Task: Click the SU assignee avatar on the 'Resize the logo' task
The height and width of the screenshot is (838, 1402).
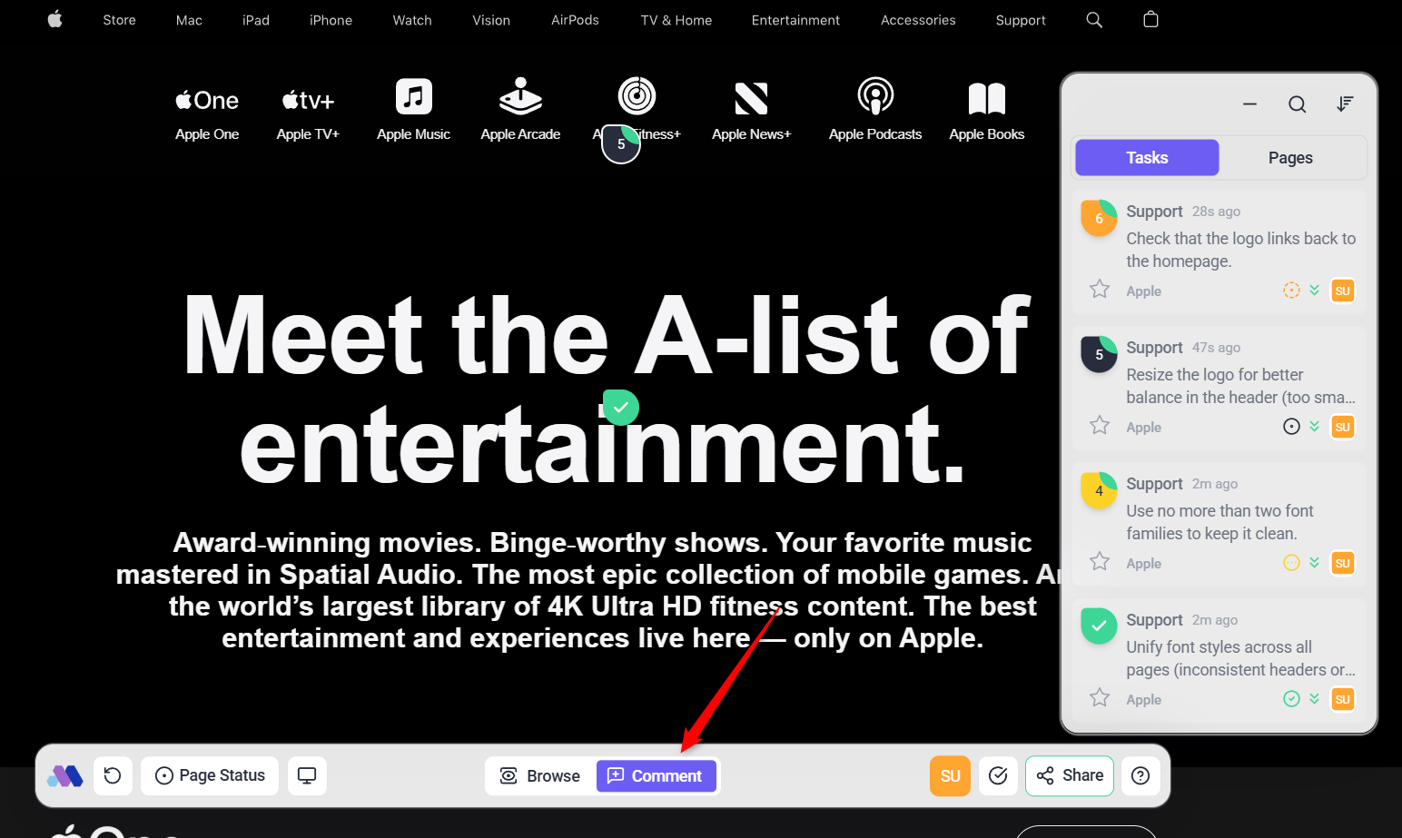Action: point(1342,427)
